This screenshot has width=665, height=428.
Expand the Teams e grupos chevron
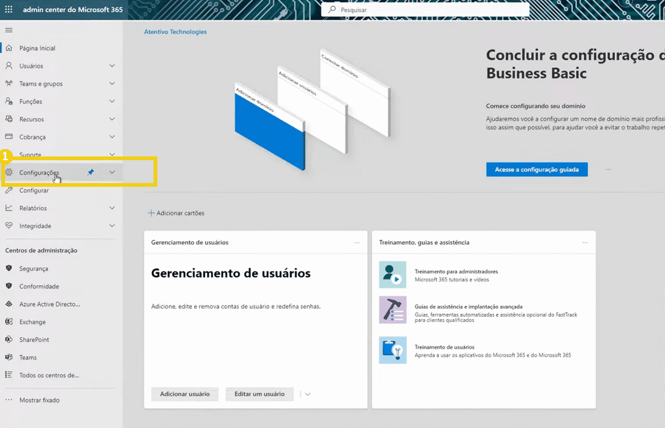pyautogui.click(x=112, y=83)
